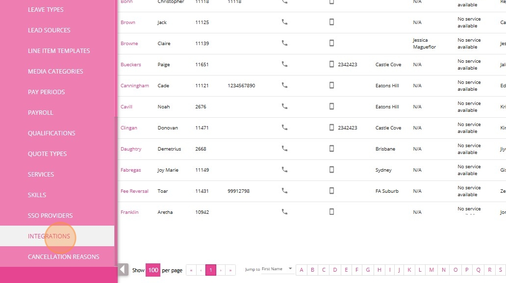Open the Cavill contact link
The height and width of the screenshot is (283, 506).
point(126,106)
